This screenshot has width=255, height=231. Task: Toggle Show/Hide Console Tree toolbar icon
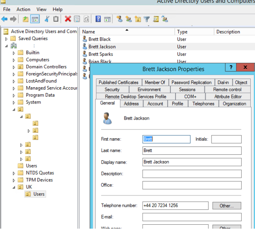click(35, 19)
